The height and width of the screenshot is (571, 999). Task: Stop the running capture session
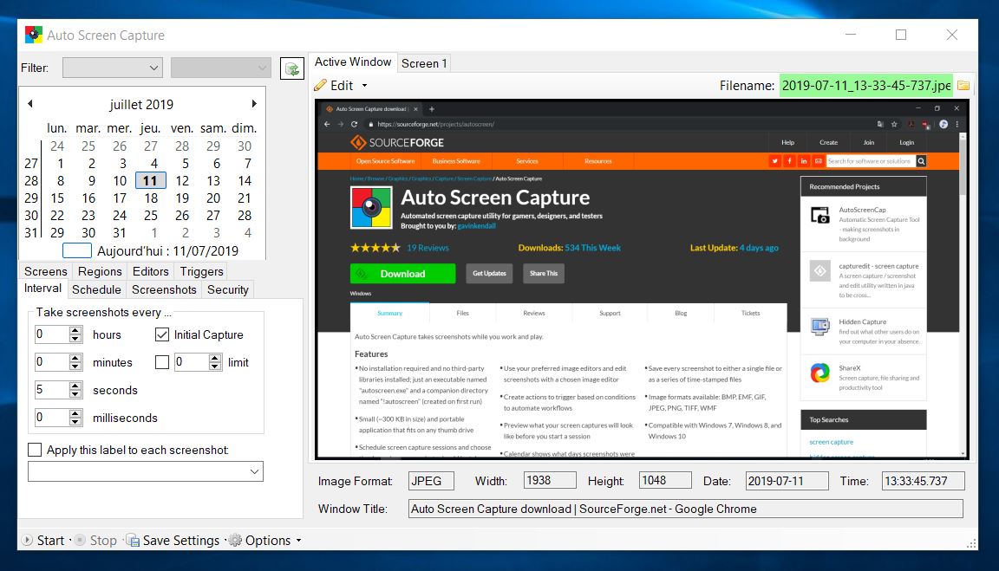coord(97,540)
